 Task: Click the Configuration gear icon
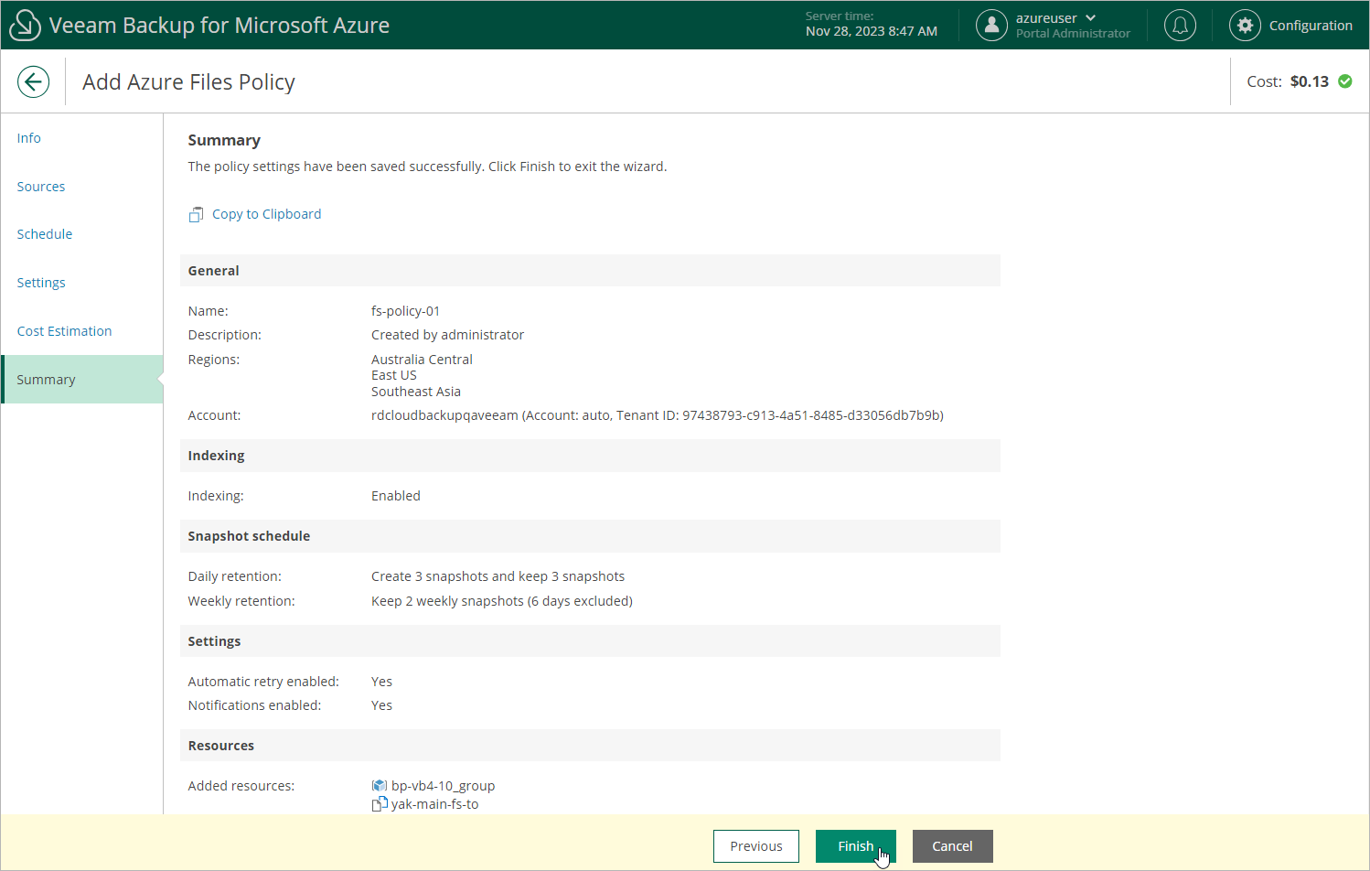click(x=1245, y=26)
